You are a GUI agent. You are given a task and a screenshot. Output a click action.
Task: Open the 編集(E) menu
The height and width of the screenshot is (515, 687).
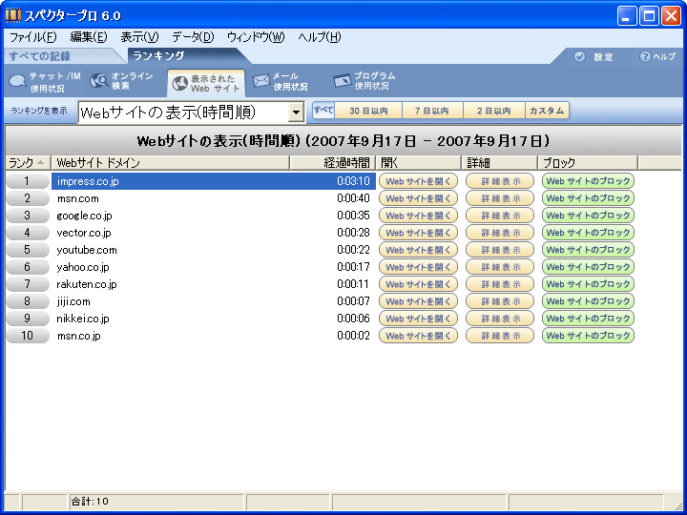pyautogui.click(x=89, y=37)
